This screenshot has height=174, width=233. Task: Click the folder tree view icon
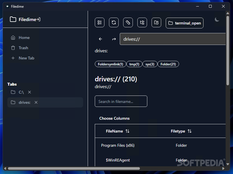point(142,22)
